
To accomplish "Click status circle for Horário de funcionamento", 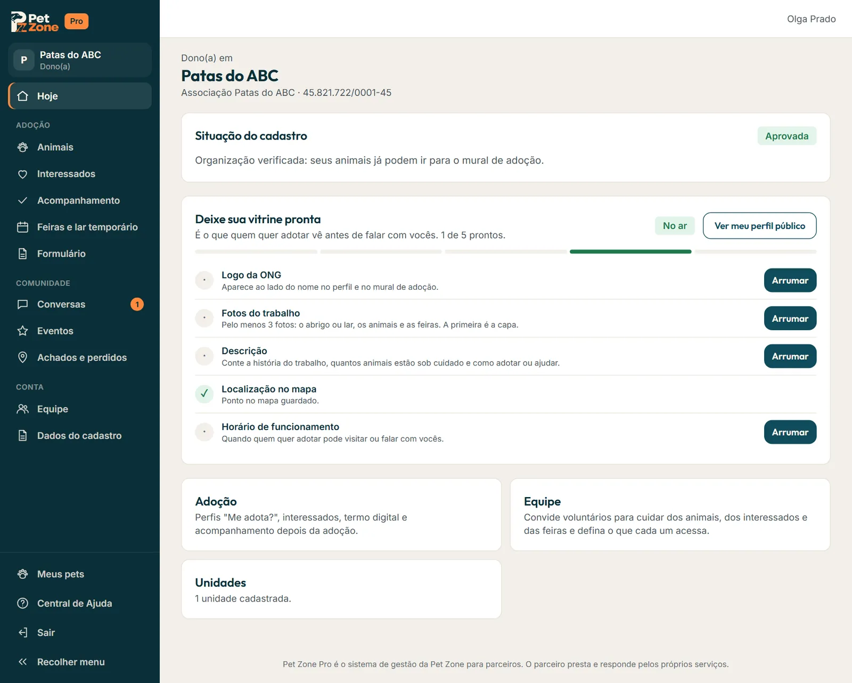I will [204, 432].
